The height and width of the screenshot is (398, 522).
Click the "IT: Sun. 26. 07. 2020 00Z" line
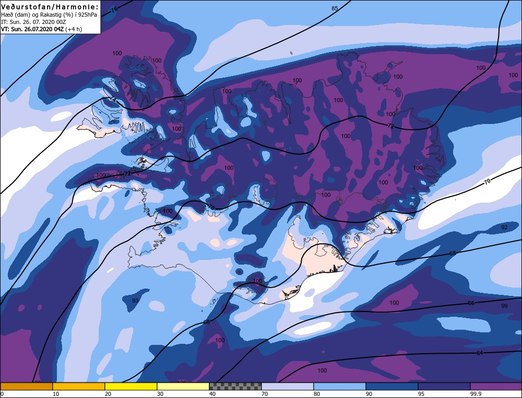33,22
